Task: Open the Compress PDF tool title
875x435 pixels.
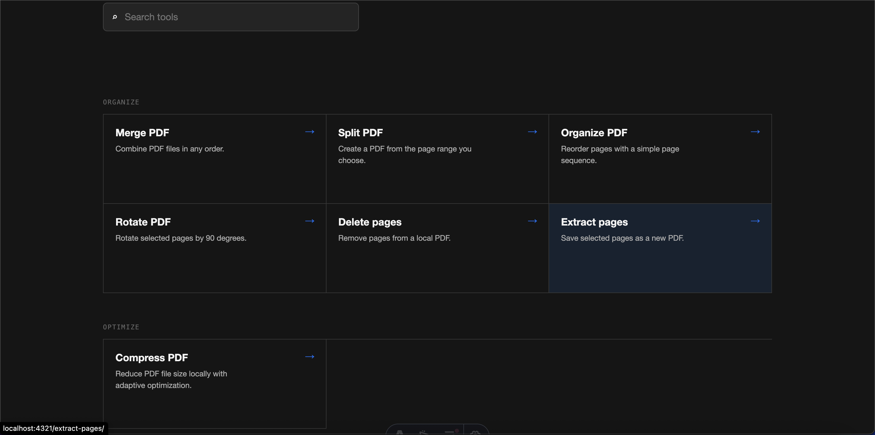Action: click(151, 358)
